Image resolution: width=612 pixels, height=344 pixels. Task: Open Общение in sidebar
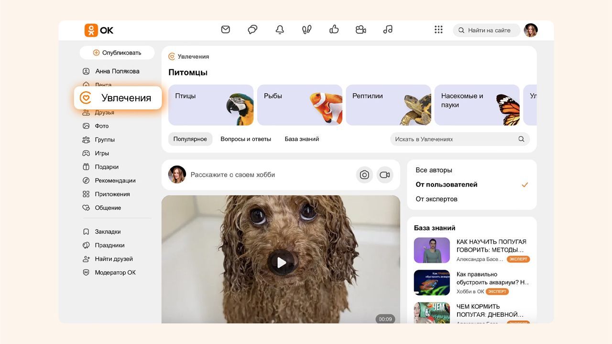102,208
